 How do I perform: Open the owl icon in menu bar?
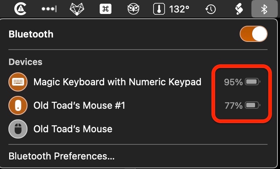(x=133, y=9)
